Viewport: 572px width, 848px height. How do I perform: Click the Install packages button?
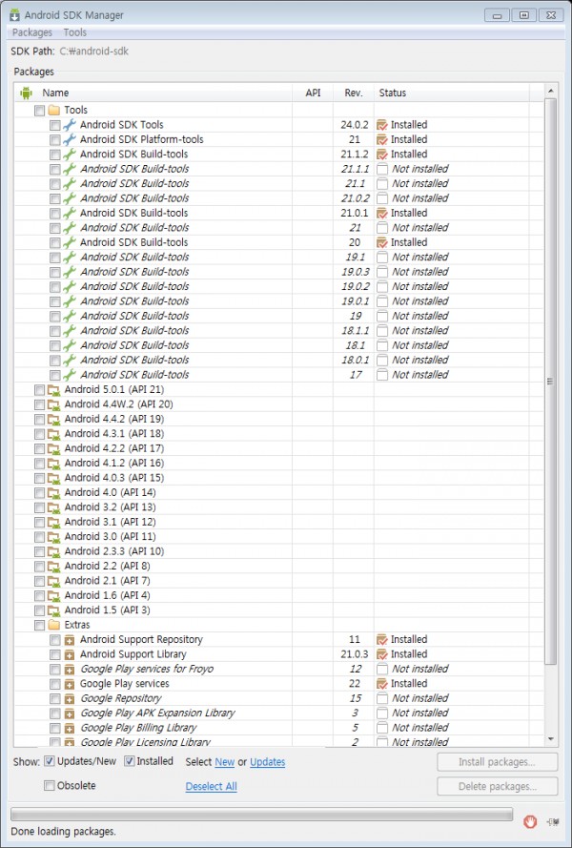click(x=497, y=762)
